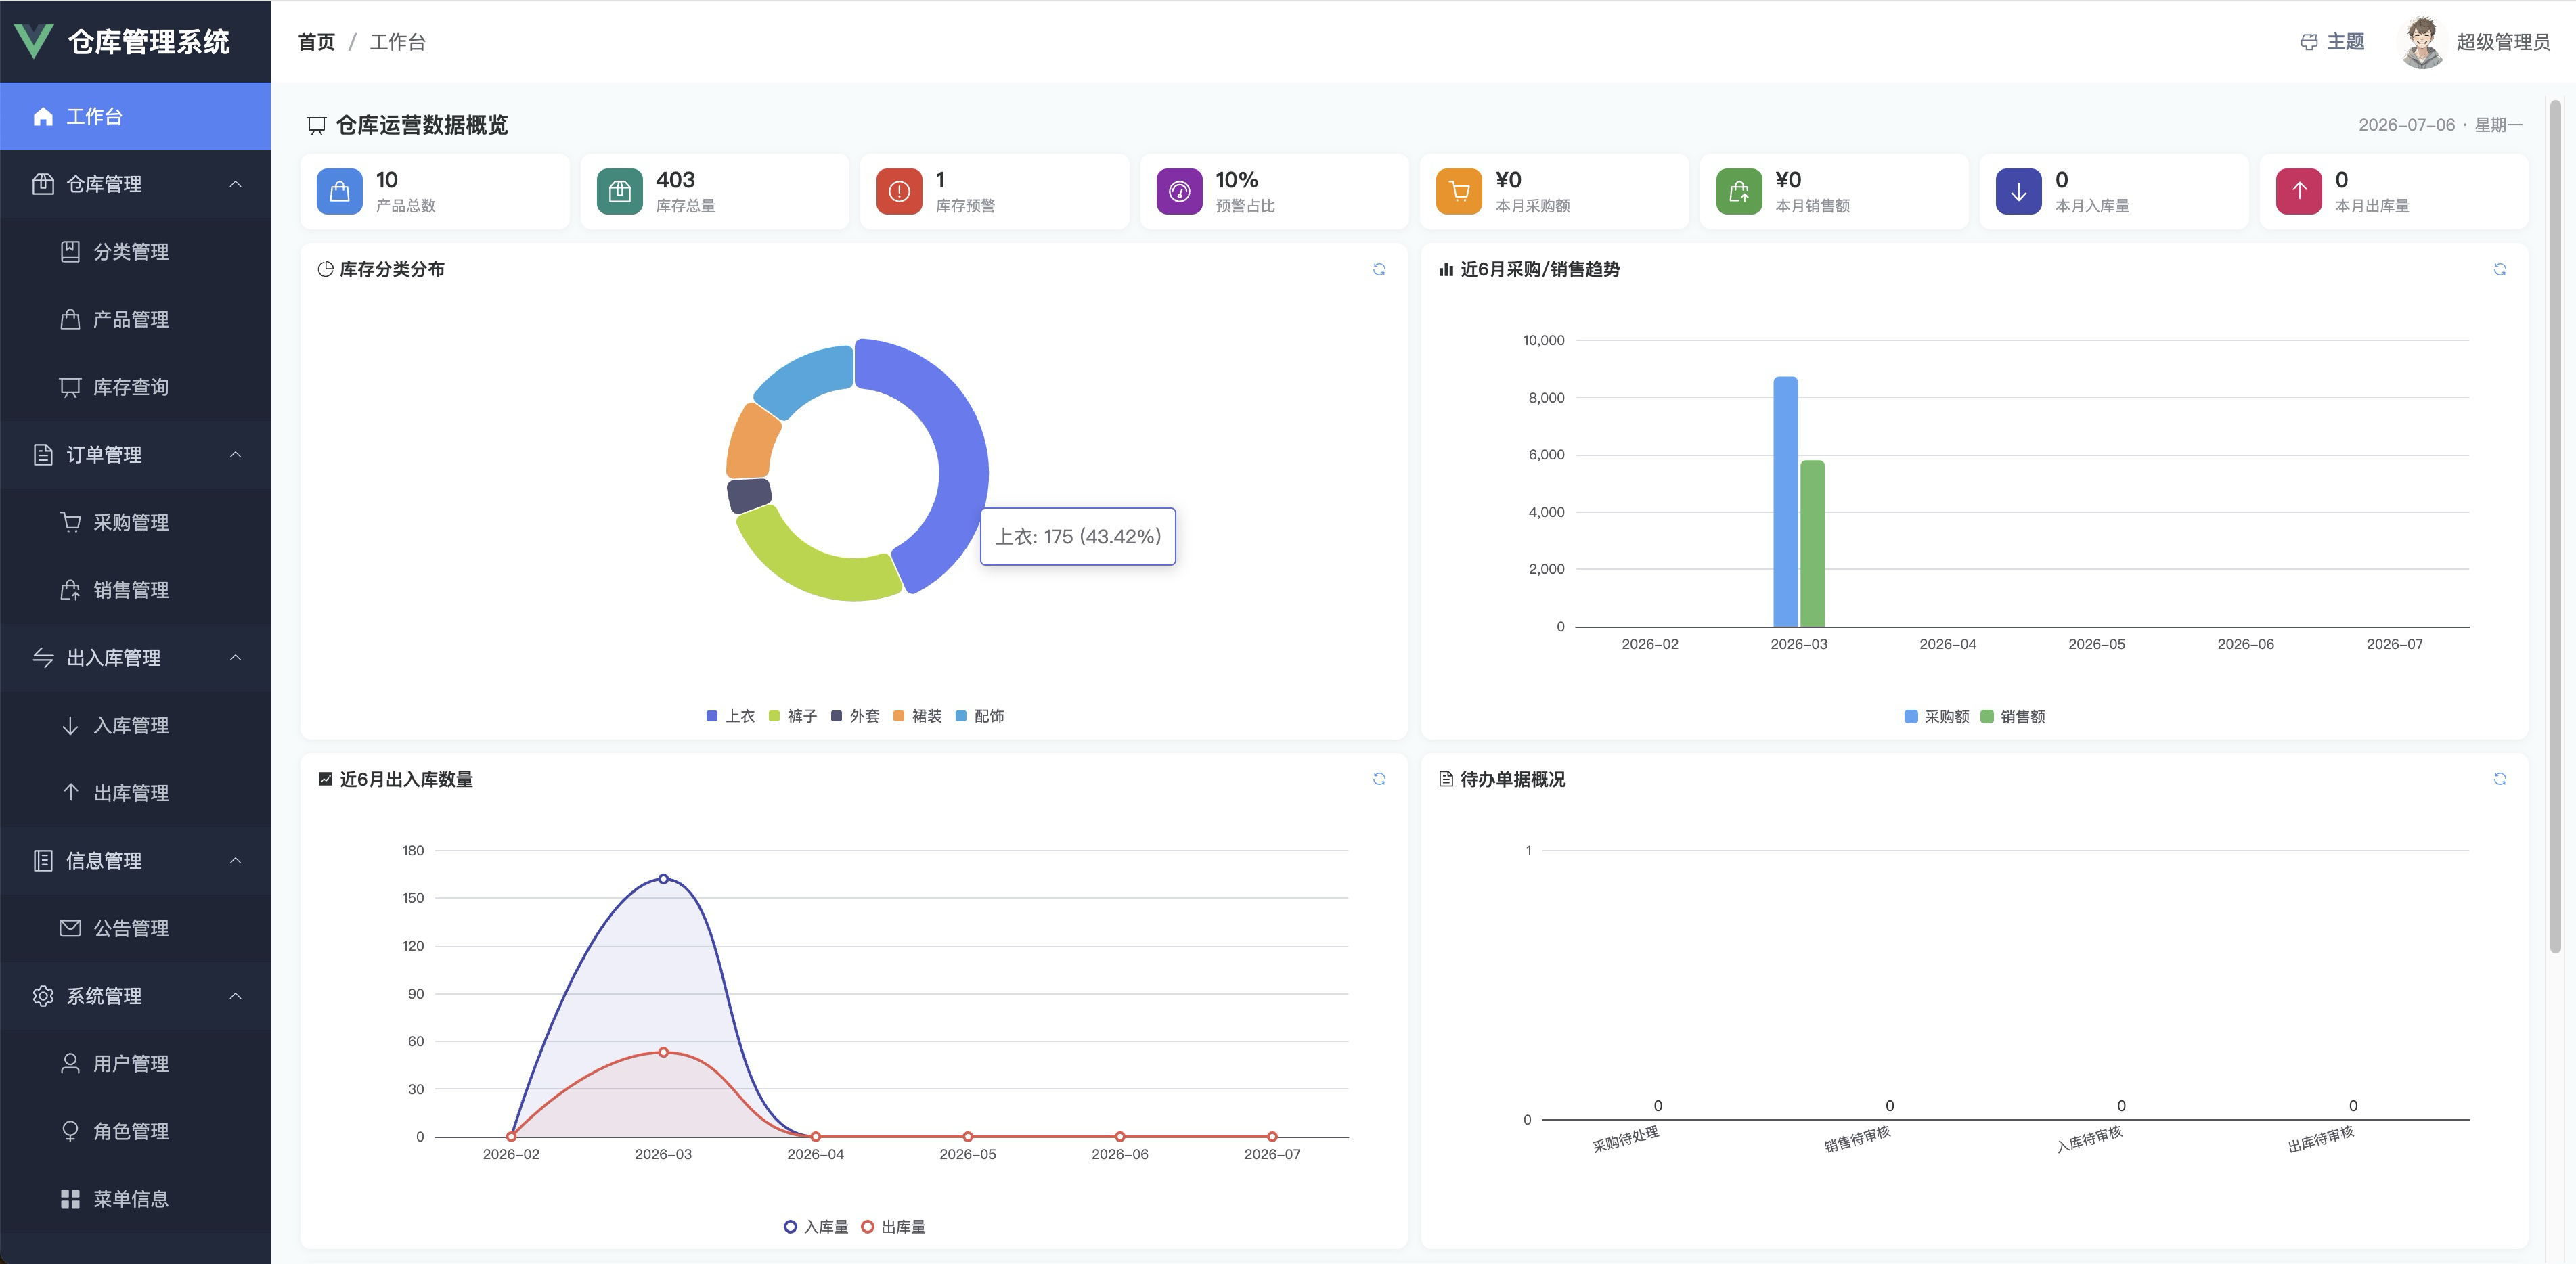Viewport: 2576px width, 1264px height.
Task: Click the page vertical scrollbar
Action: tap(2555, 525)
